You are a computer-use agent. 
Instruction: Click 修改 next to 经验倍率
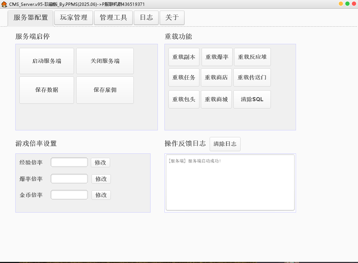[100, 163]
